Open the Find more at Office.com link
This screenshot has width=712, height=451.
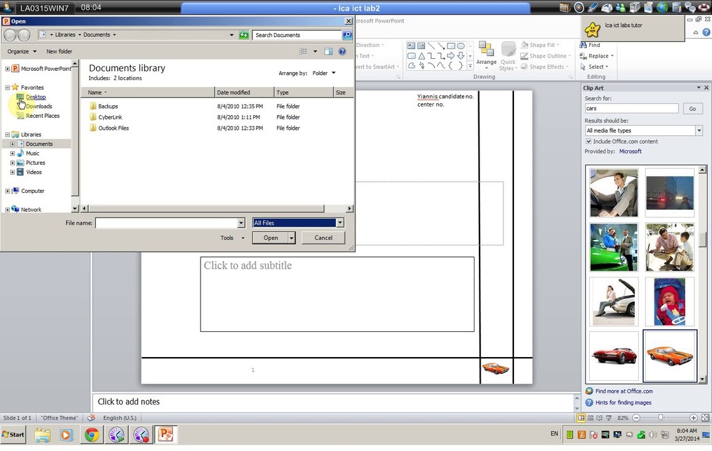(624, 391)
